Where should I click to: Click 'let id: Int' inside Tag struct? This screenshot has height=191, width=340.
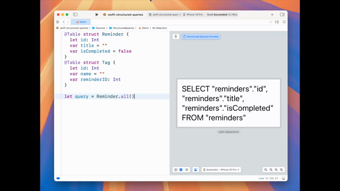(x=84, y=68)
